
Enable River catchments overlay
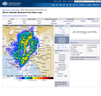point(87,45)
